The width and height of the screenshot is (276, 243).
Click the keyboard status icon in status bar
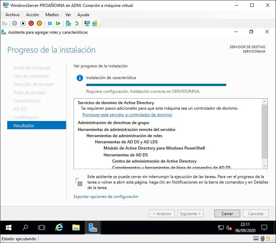256,239
